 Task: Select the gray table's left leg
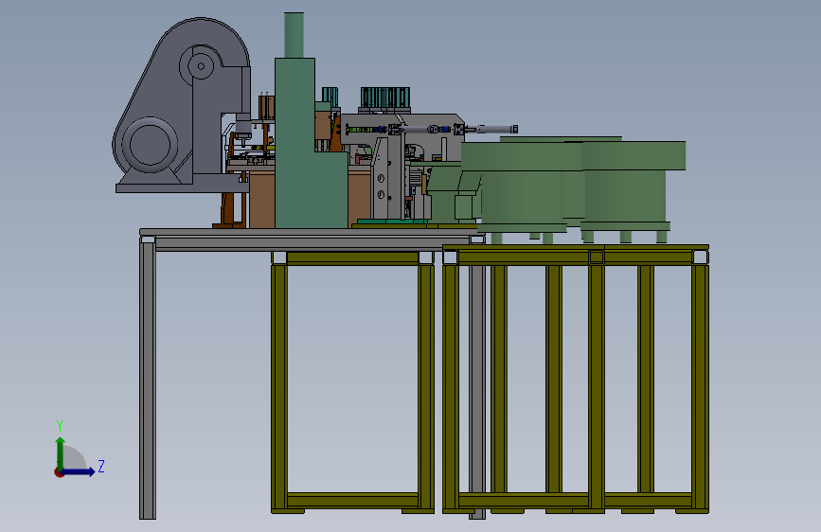[148, 378]
